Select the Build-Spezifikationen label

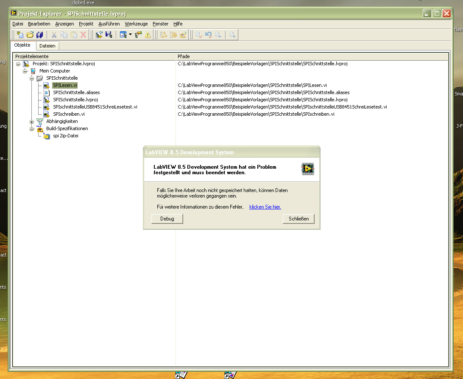67,128
